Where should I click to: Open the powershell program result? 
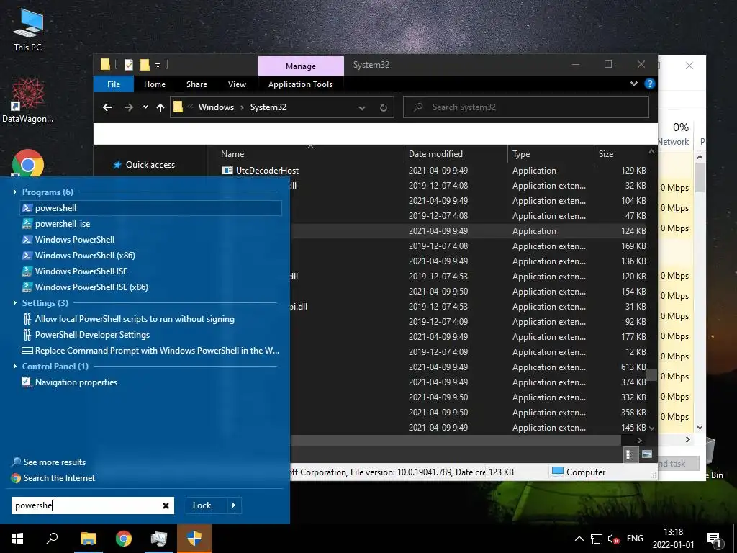point(151,208)
